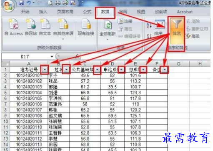Viewport: 213px width, 151px height.
Task: Open the 总成绩 column filter dropdown
Action: (x=143, y=69)
